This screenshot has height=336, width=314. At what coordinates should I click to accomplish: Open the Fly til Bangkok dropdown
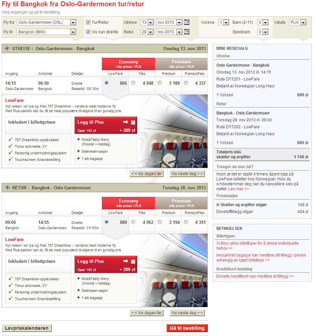[x=47, y=32]
